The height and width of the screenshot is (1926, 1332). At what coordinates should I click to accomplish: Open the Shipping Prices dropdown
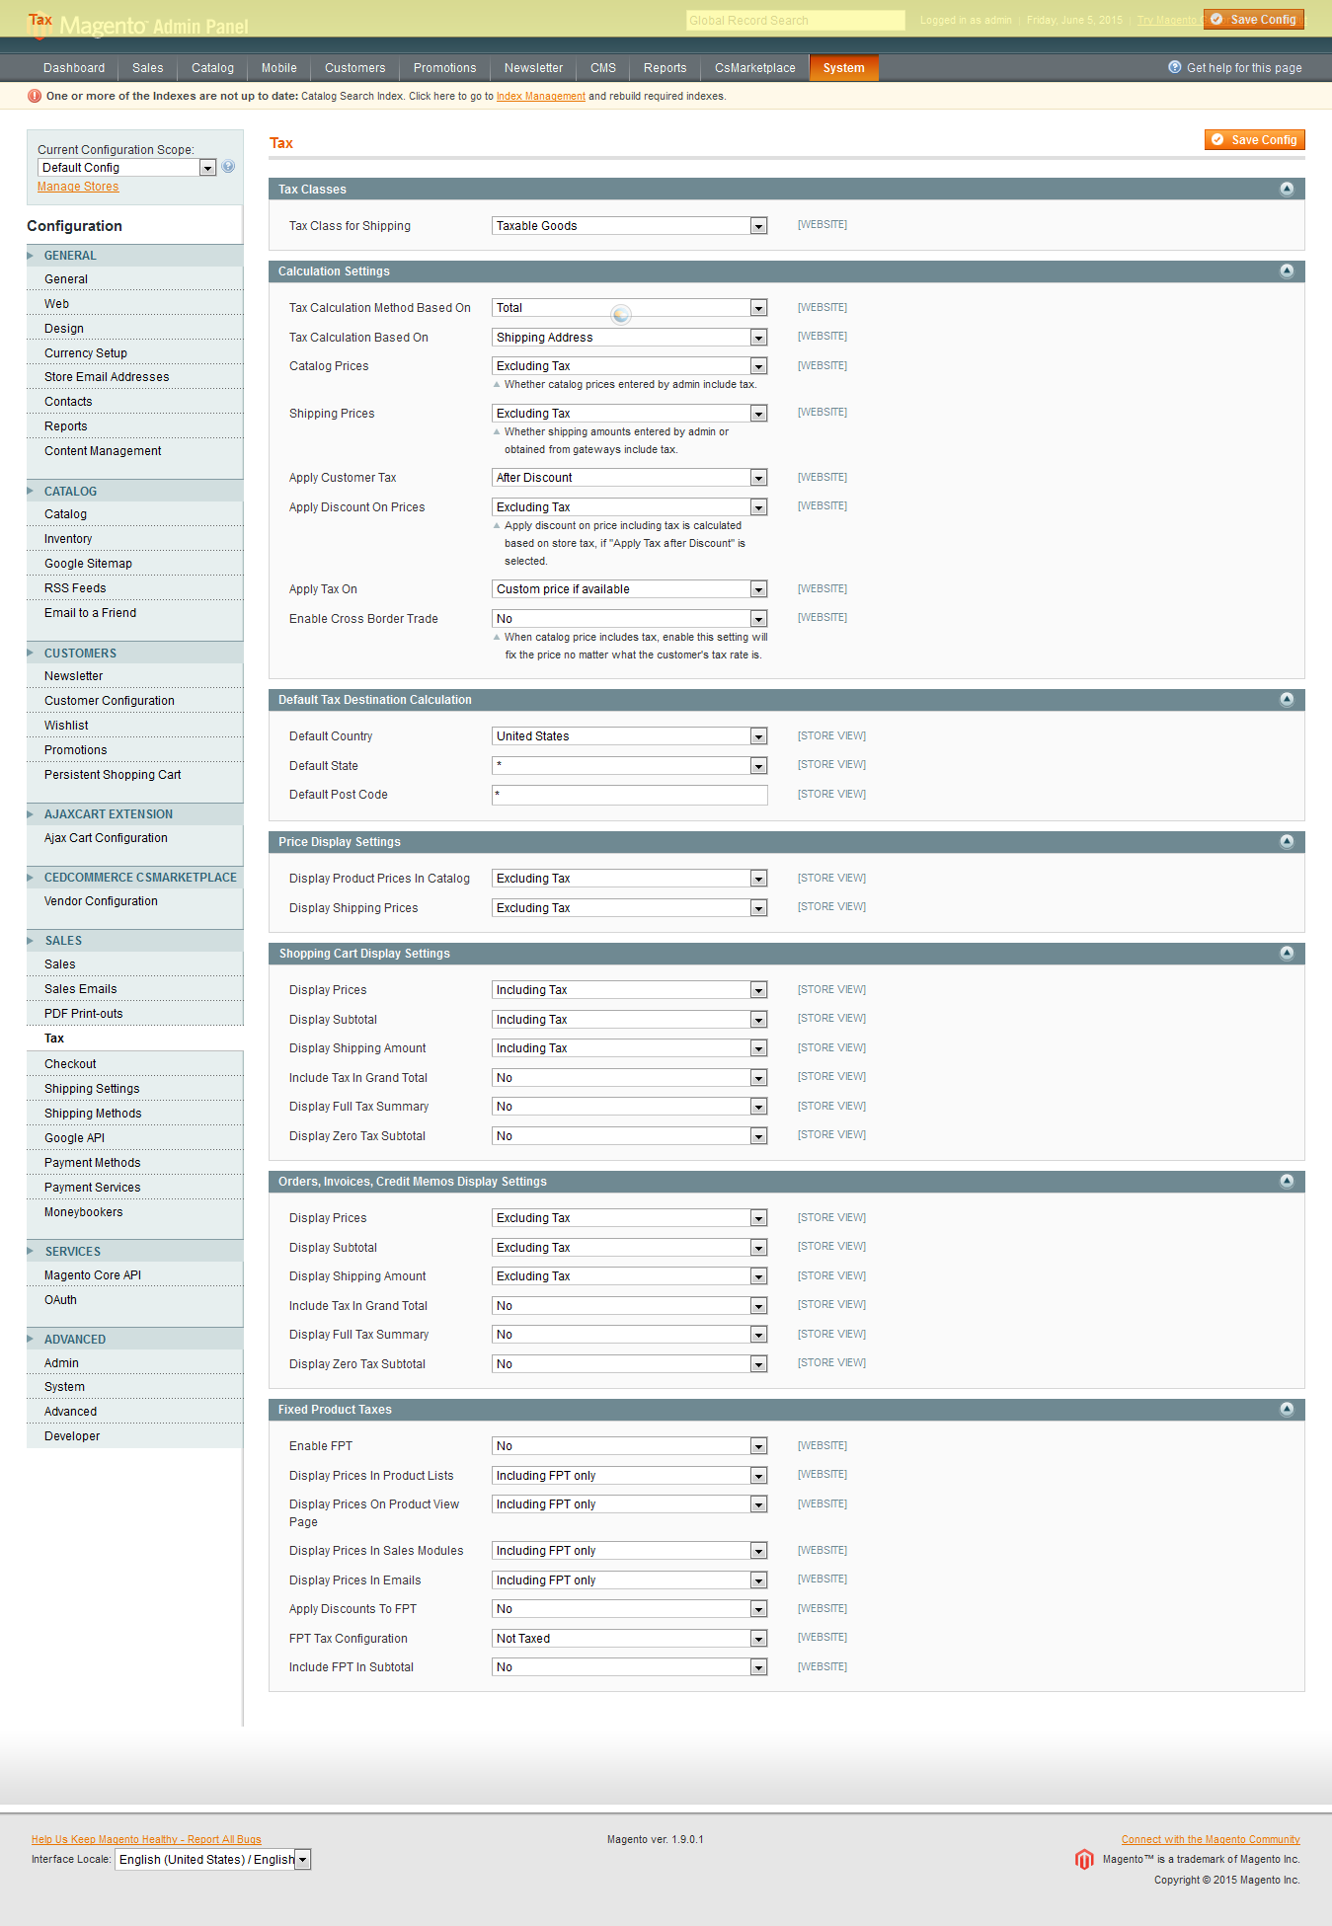coord(630,414)
